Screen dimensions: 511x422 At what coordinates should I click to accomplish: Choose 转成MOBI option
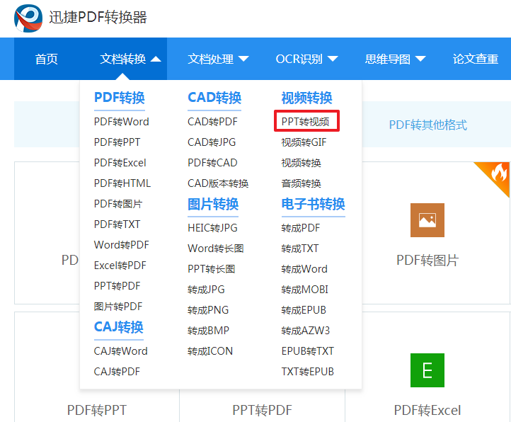[305, 290]
